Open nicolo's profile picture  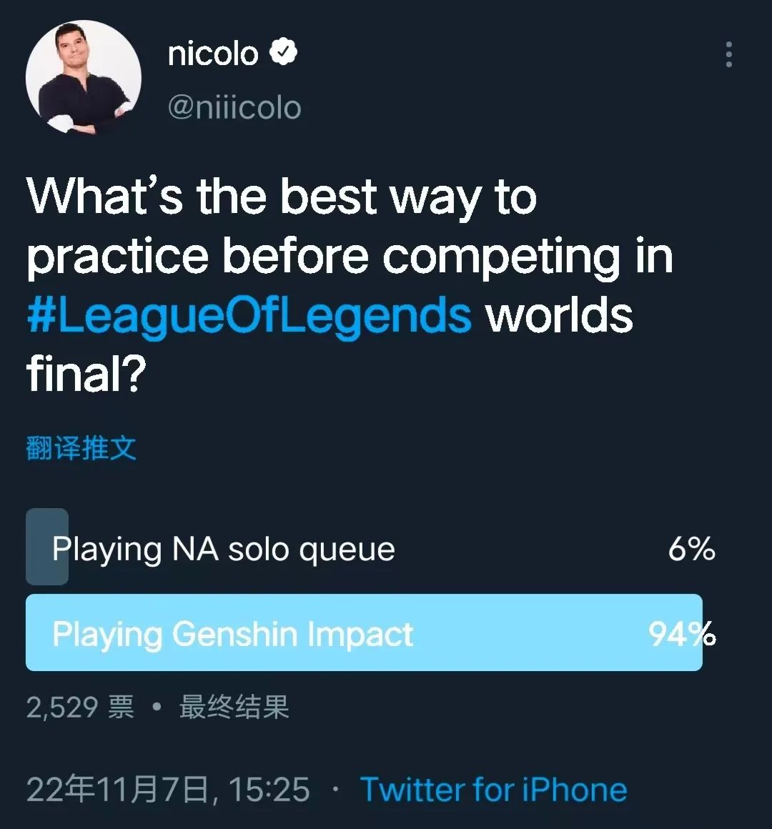84,77
